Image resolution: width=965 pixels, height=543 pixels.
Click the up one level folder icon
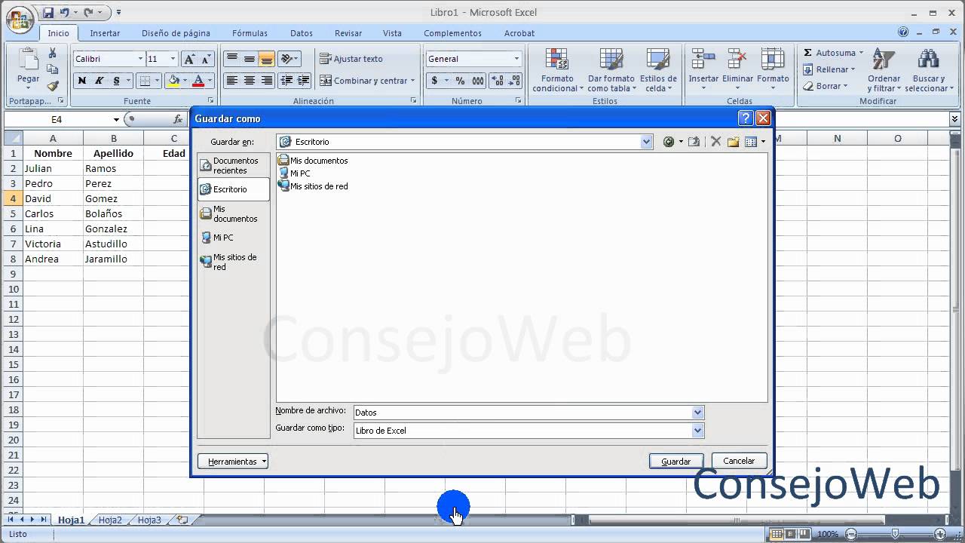click(x=694, y=142)
